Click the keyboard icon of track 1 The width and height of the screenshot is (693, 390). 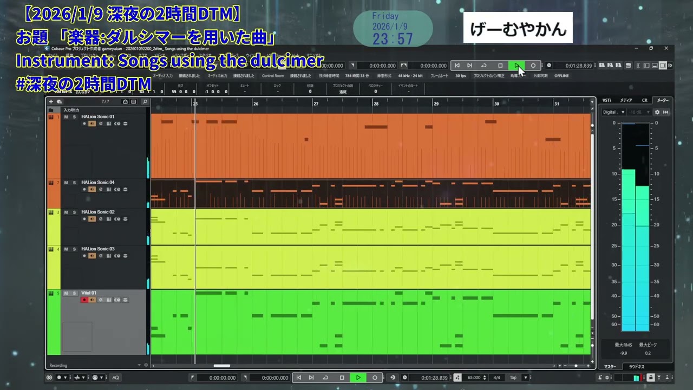(51, 117)
